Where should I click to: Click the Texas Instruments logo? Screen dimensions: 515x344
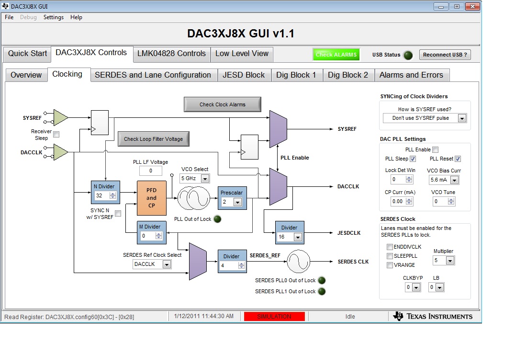pyautogui.click(x=433, y=316)
